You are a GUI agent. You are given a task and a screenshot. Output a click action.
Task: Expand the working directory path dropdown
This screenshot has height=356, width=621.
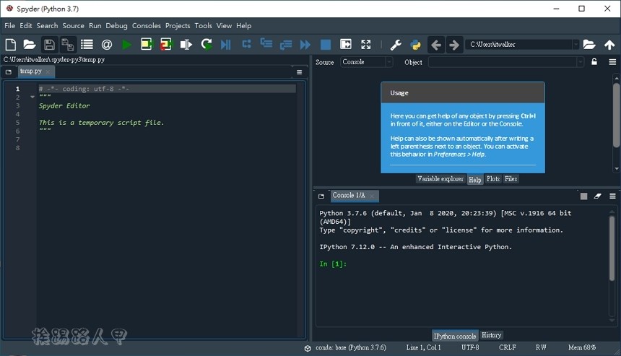click(576, 45)
